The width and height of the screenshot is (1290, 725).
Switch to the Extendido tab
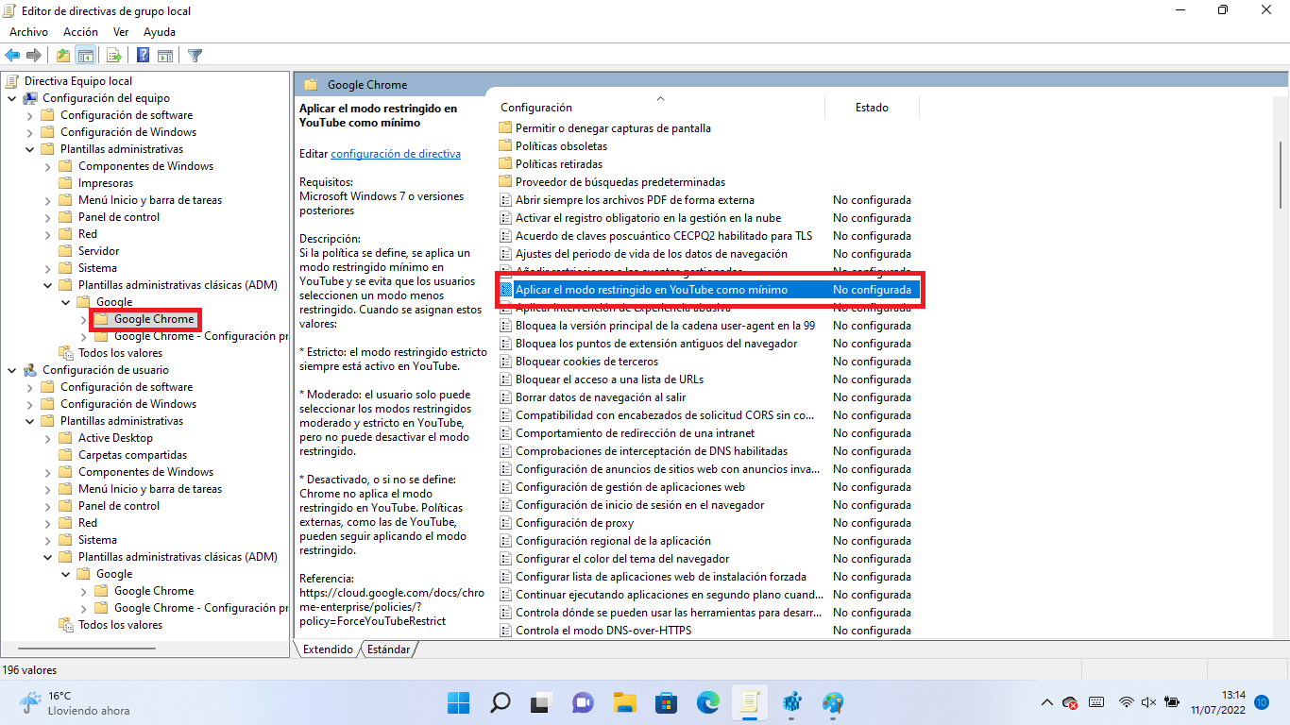(x=328, y=649)
